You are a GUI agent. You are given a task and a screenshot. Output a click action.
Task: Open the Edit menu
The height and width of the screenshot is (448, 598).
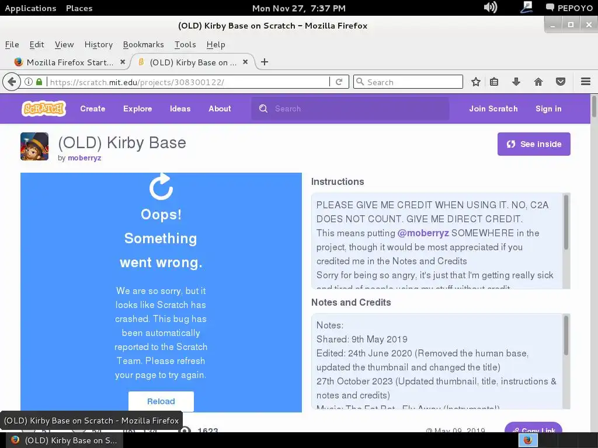click(x=37, y=44)
